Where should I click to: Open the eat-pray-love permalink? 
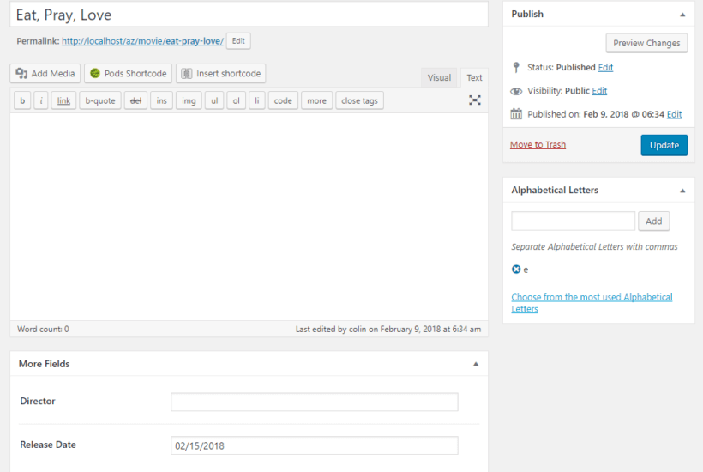[142, 41]
